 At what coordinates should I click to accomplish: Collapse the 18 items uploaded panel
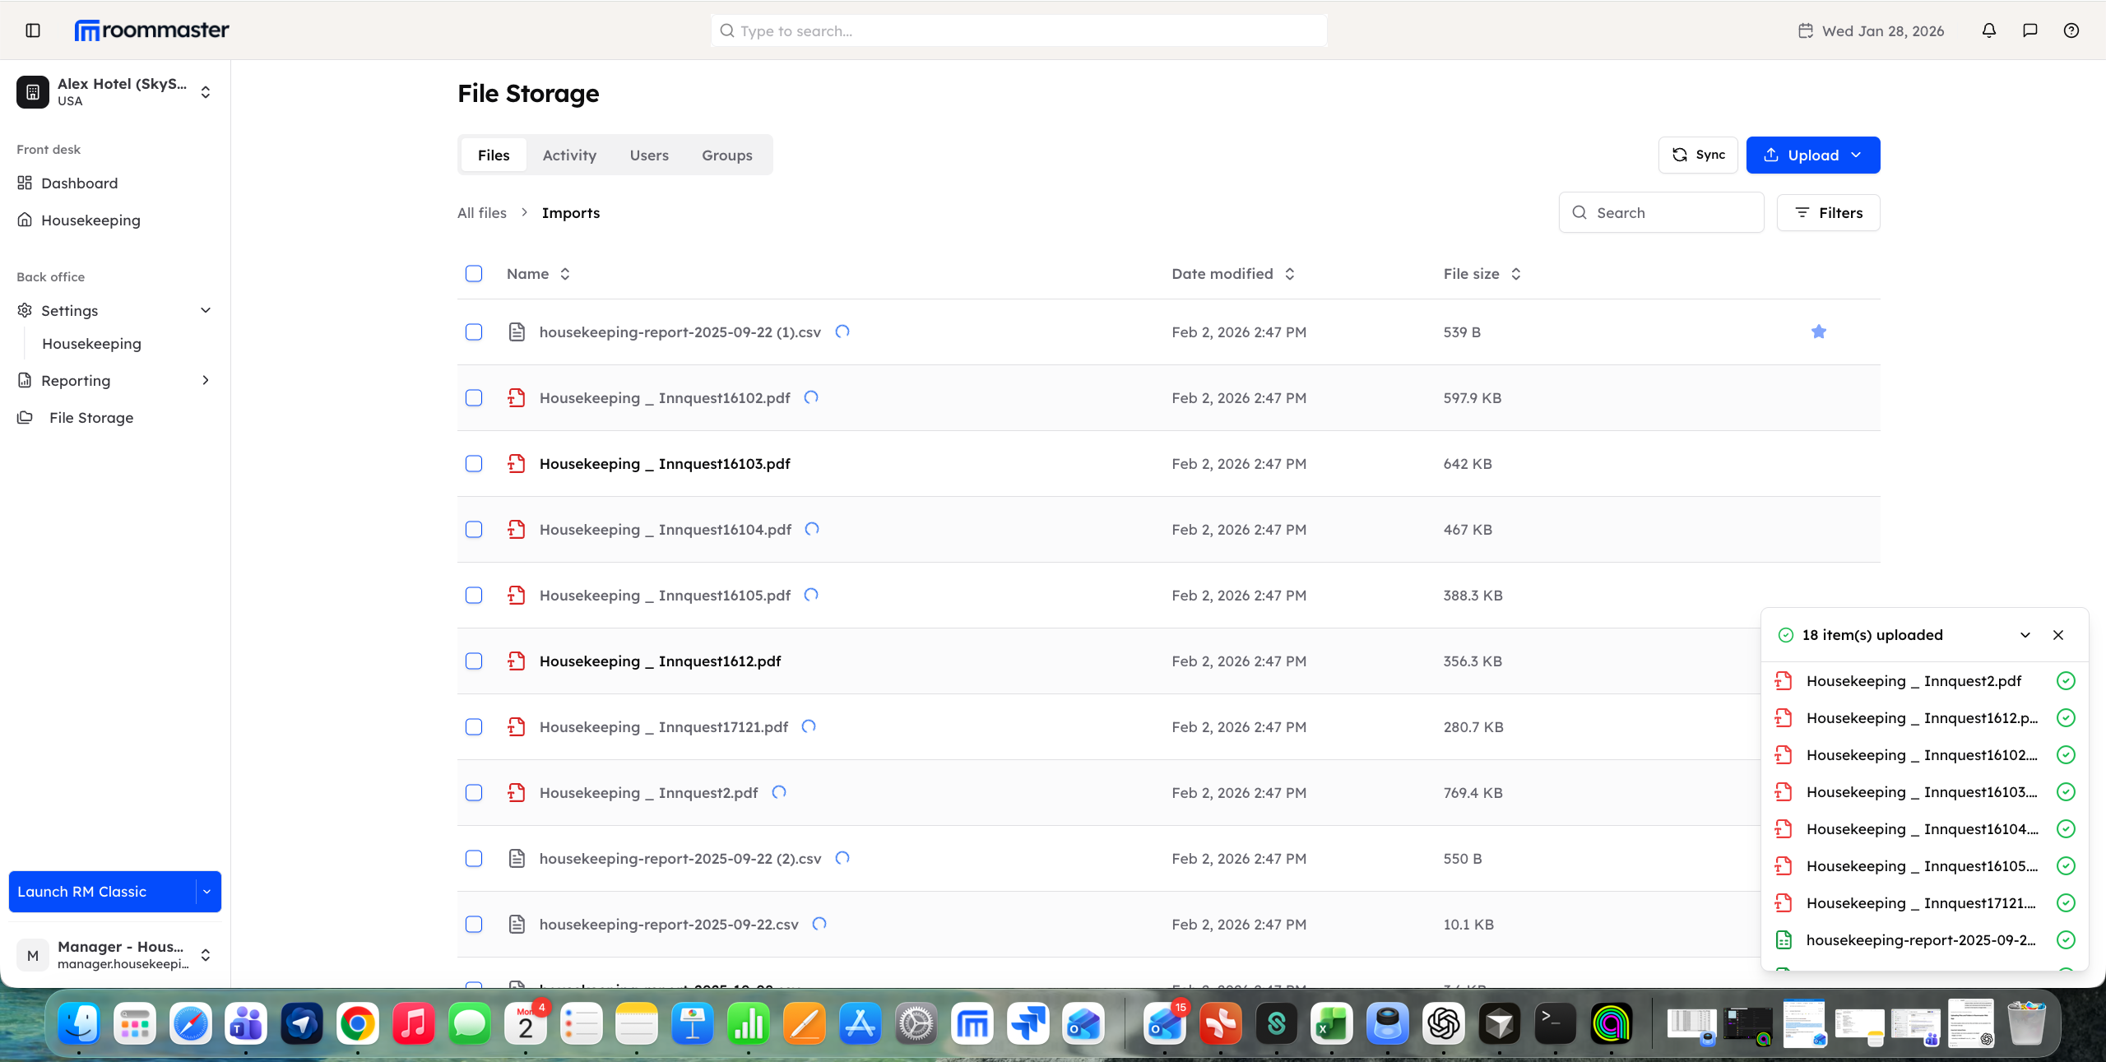tap(2025, 635)
